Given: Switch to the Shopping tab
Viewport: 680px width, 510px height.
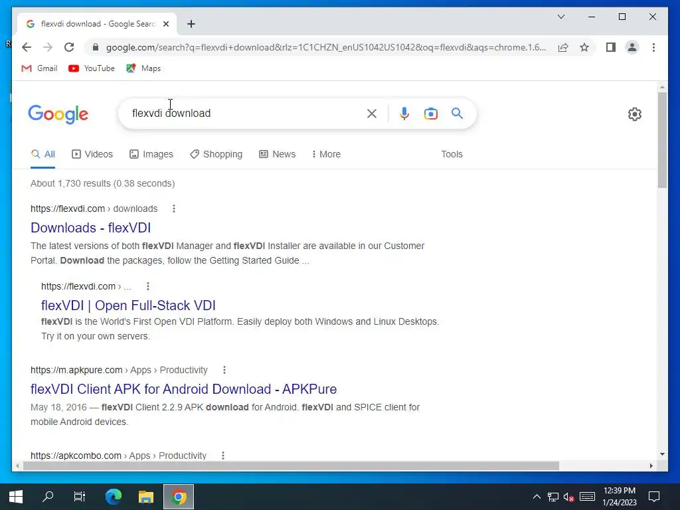Looking at the screenshot, I should 216,154.
